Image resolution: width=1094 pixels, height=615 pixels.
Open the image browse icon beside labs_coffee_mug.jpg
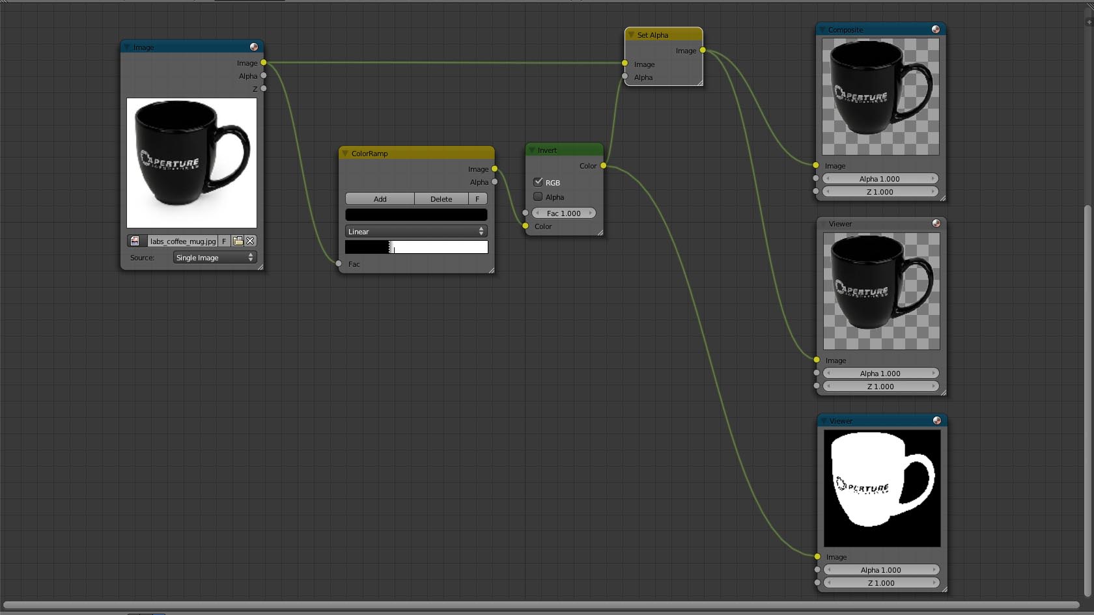135,241
